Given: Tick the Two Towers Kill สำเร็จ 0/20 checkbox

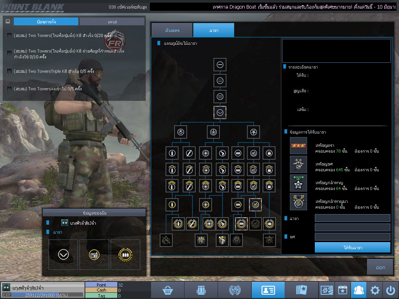Looking at the screenshot, I should coord(9,35).
